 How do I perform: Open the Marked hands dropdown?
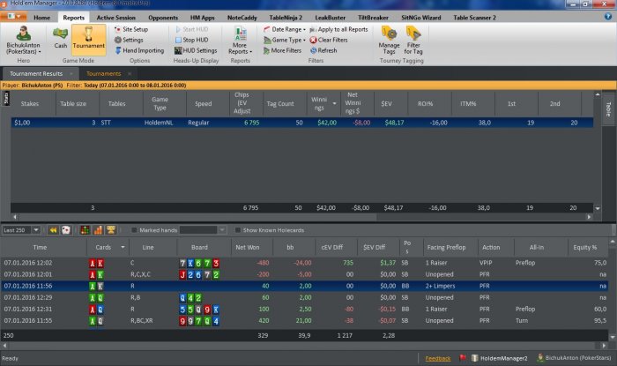coord(222,230)
